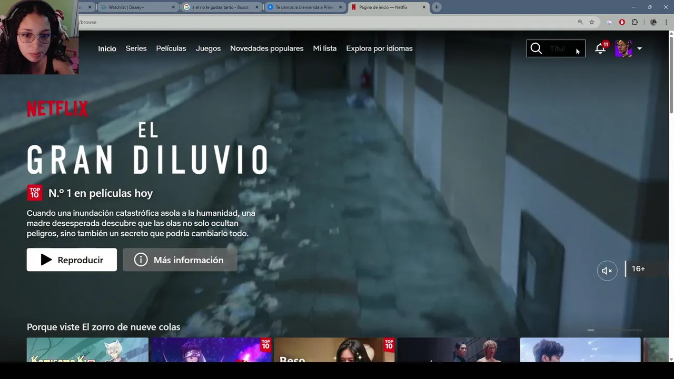Click the Chrome zoom magnifier icon in address bar
The image size is (674, 379).
(x=580, y=22)
